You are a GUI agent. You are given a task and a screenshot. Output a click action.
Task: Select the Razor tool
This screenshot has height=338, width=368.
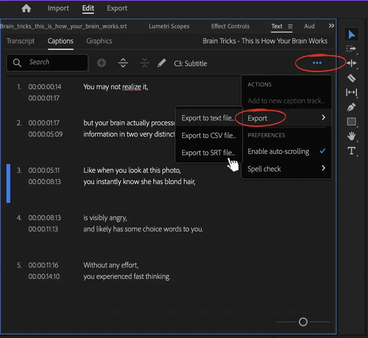click(351, 78)
